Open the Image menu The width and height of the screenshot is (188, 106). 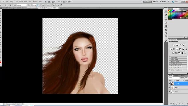tap(11, 2)
